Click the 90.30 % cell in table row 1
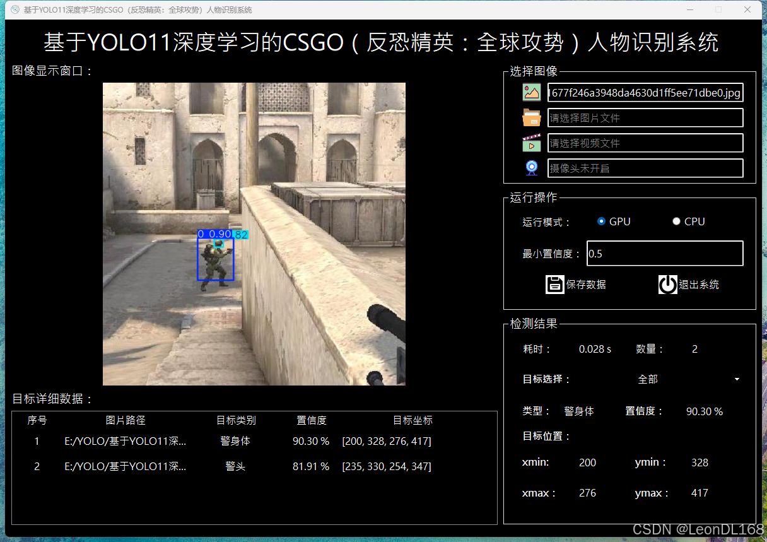767x542 pixels. pyautogui.click(x=311, y=441)
